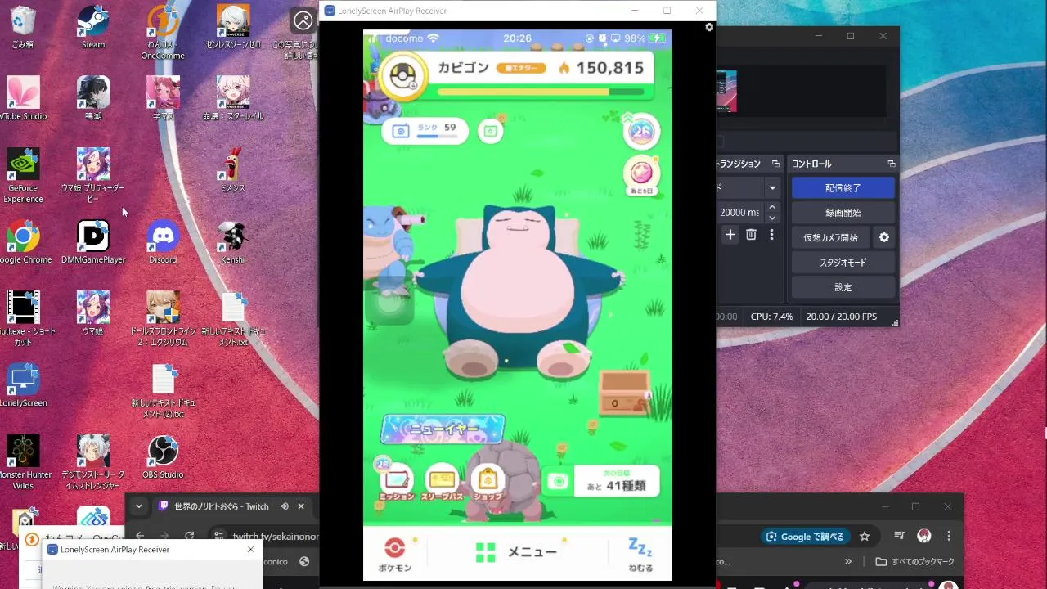Undock the トランジション panel in OBS
Viewport: 1047px width, 589px height.
point(775,164)
